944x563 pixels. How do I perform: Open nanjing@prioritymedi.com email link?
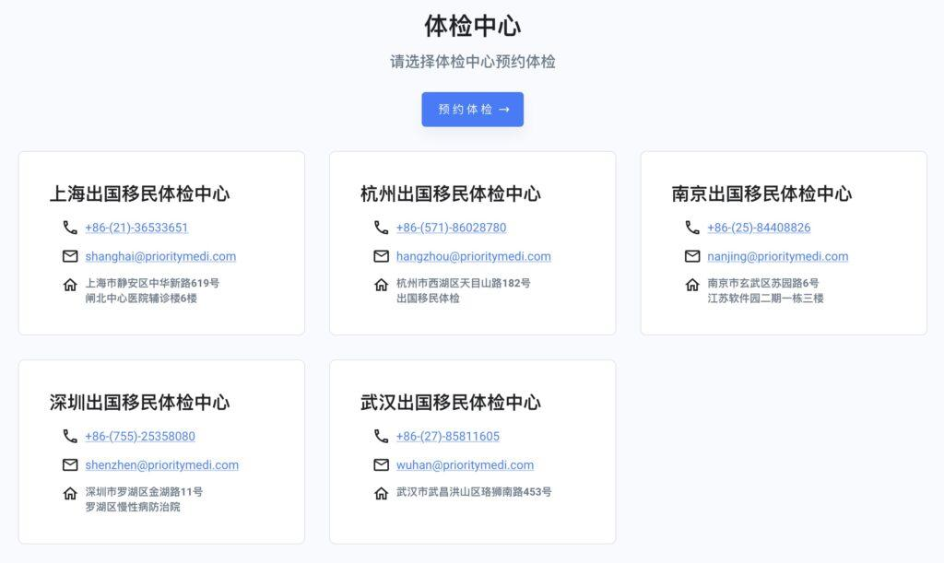tap(778, 256)
